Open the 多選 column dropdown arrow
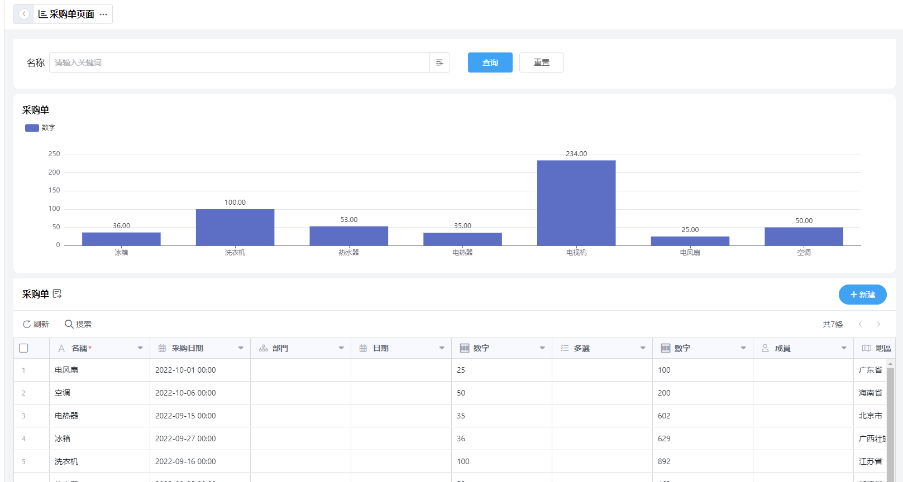Screen dimensions: 903x482 click(x=643, y=348)
